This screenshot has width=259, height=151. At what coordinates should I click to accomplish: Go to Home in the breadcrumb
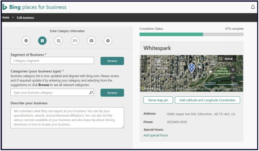tap(5, 18)
